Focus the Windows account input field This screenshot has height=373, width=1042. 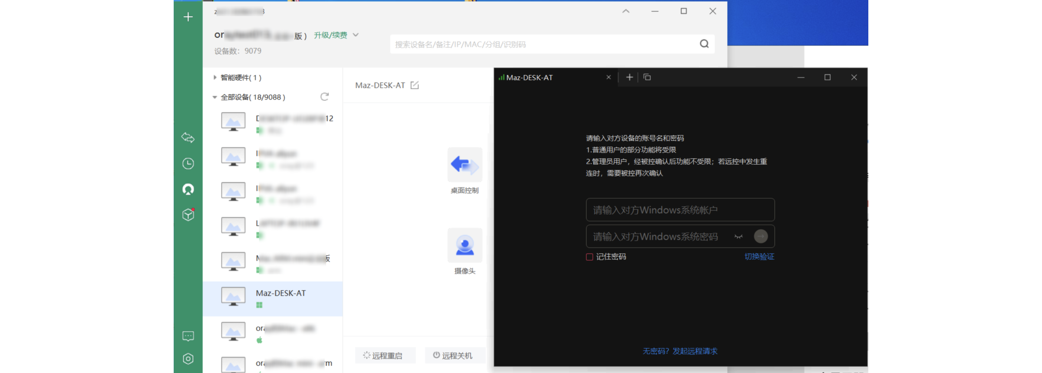point(680,210)
